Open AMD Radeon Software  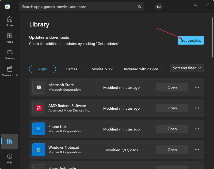coord(172,108)
